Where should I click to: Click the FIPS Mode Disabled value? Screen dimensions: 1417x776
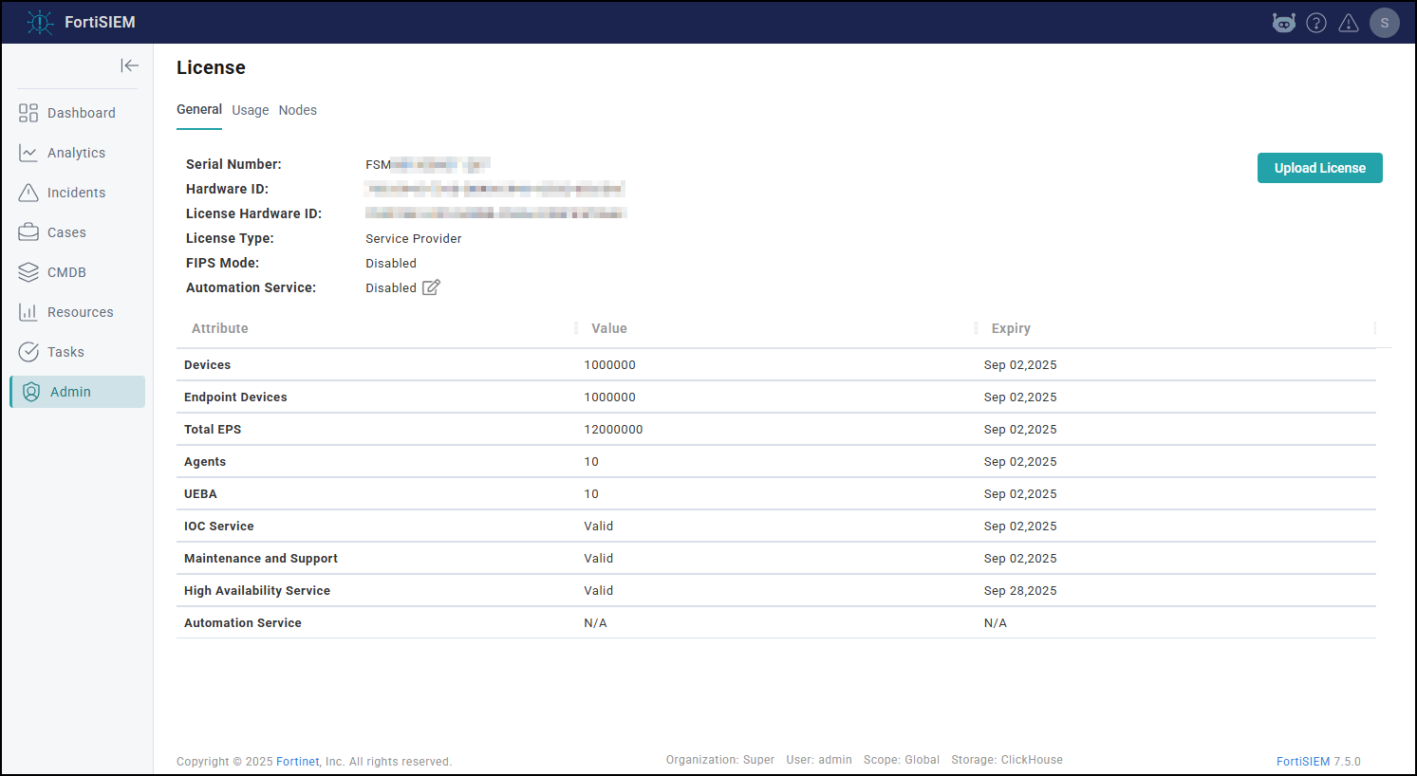(x=391, y=263)
